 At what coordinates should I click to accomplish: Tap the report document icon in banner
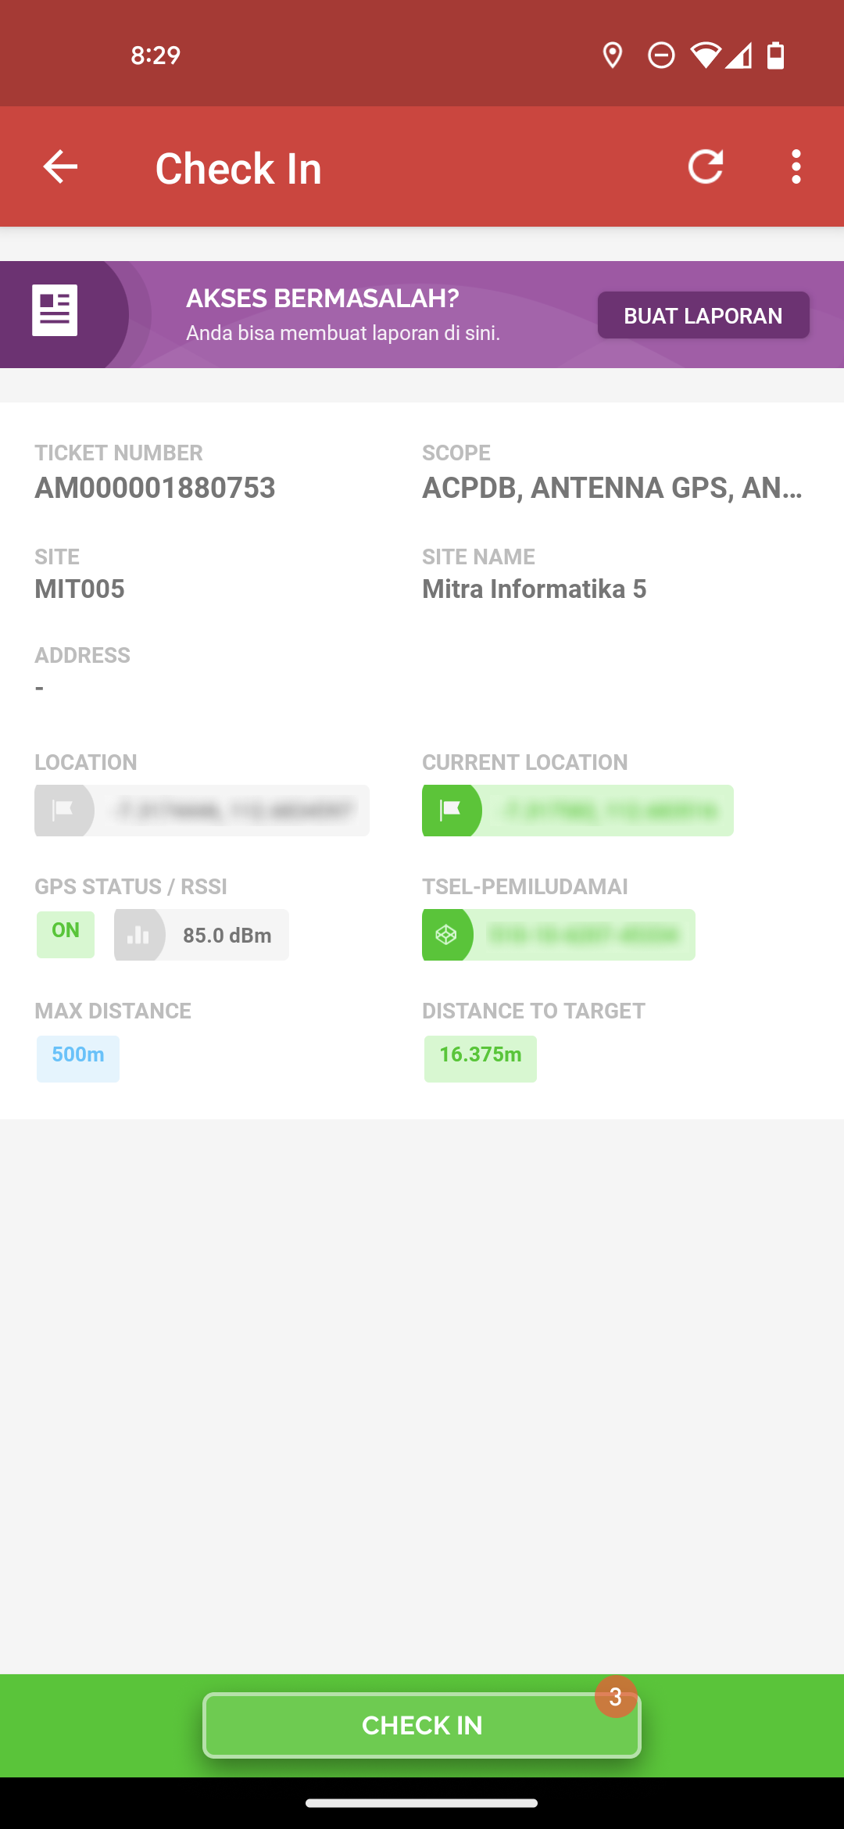(x=55, y=310)
